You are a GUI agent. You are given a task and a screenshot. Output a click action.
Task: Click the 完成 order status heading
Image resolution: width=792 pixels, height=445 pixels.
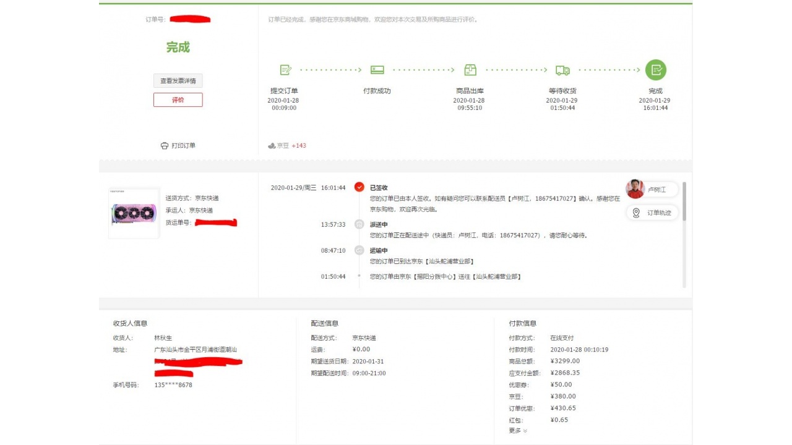click(178, 48)
